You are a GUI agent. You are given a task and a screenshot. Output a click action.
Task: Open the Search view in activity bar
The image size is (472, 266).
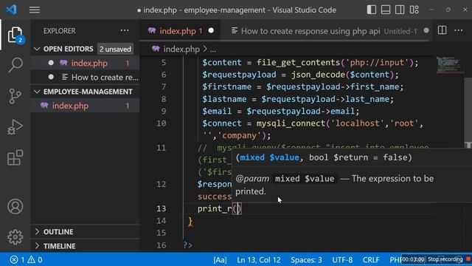15,65
